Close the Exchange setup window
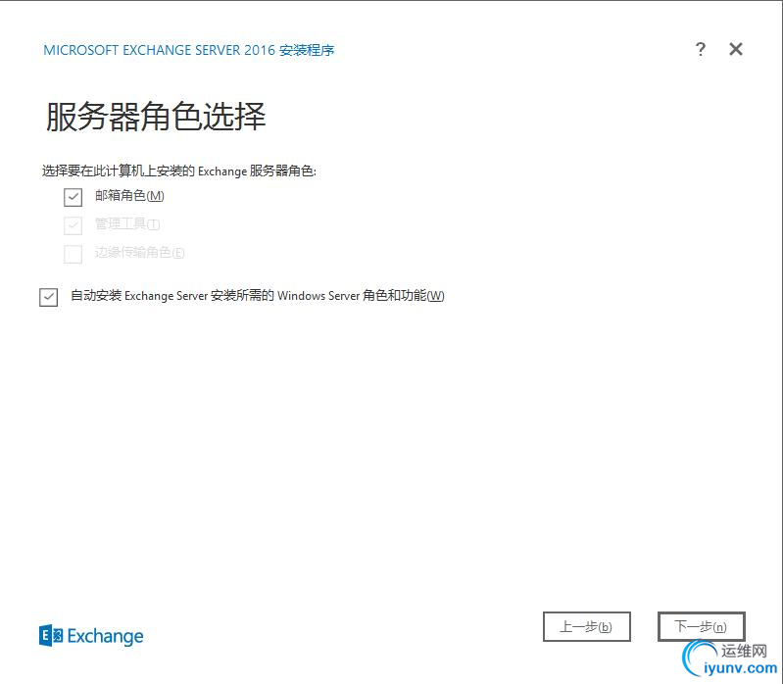783x684 pixels. point(736,49)
